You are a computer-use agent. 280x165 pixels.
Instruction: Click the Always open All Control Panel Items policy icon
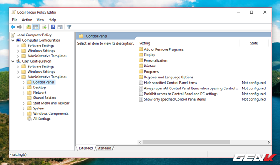(141, 88)
